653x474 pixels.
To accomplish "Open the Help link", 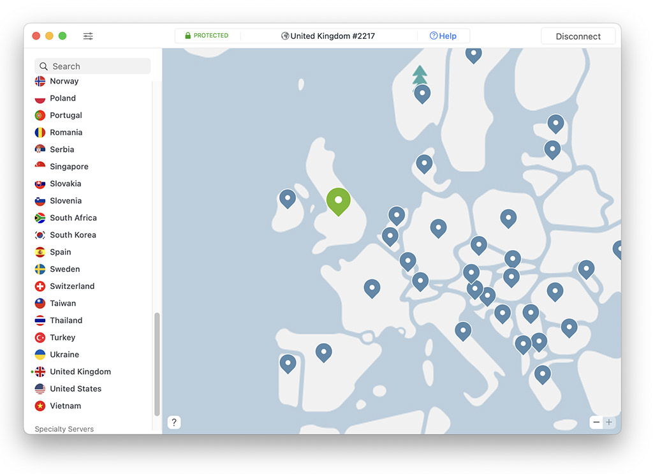I will 443,36.
